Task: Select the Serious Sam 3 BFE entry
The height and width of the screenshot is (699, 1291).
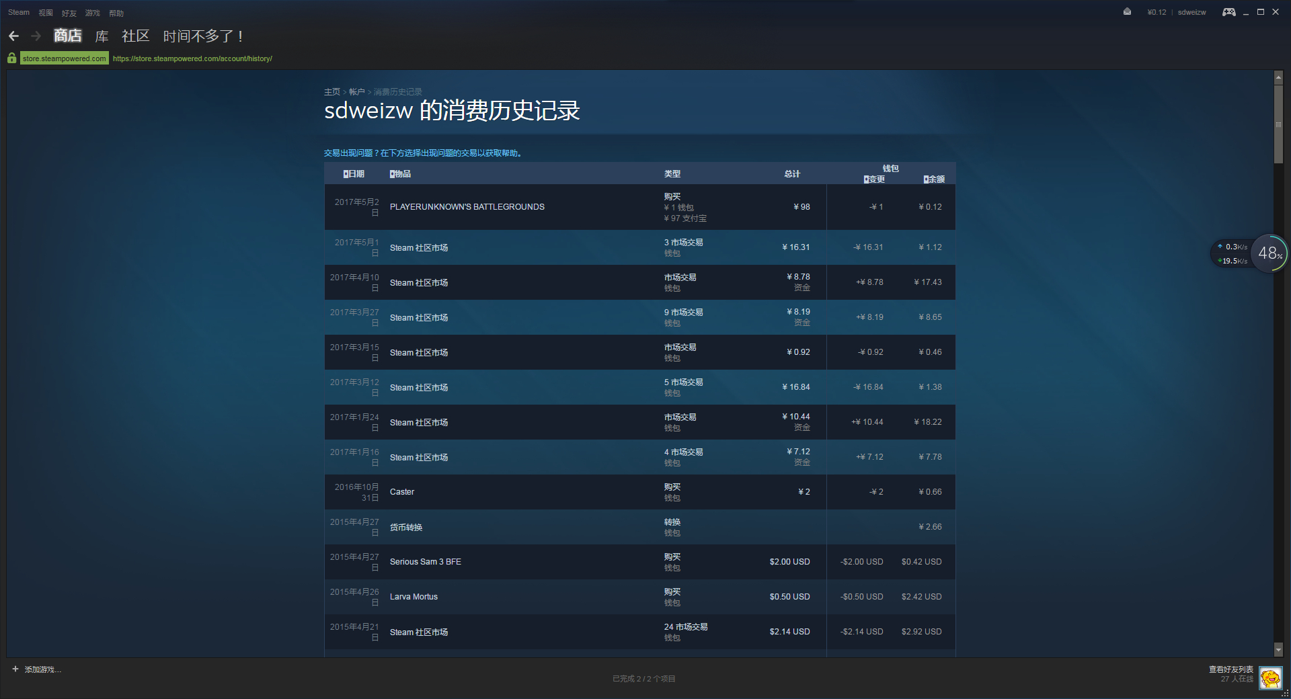Action: click(x=639, y=562)
